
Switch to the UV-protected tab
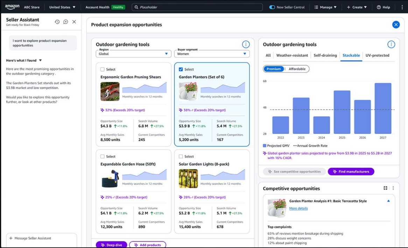(377, 55)
